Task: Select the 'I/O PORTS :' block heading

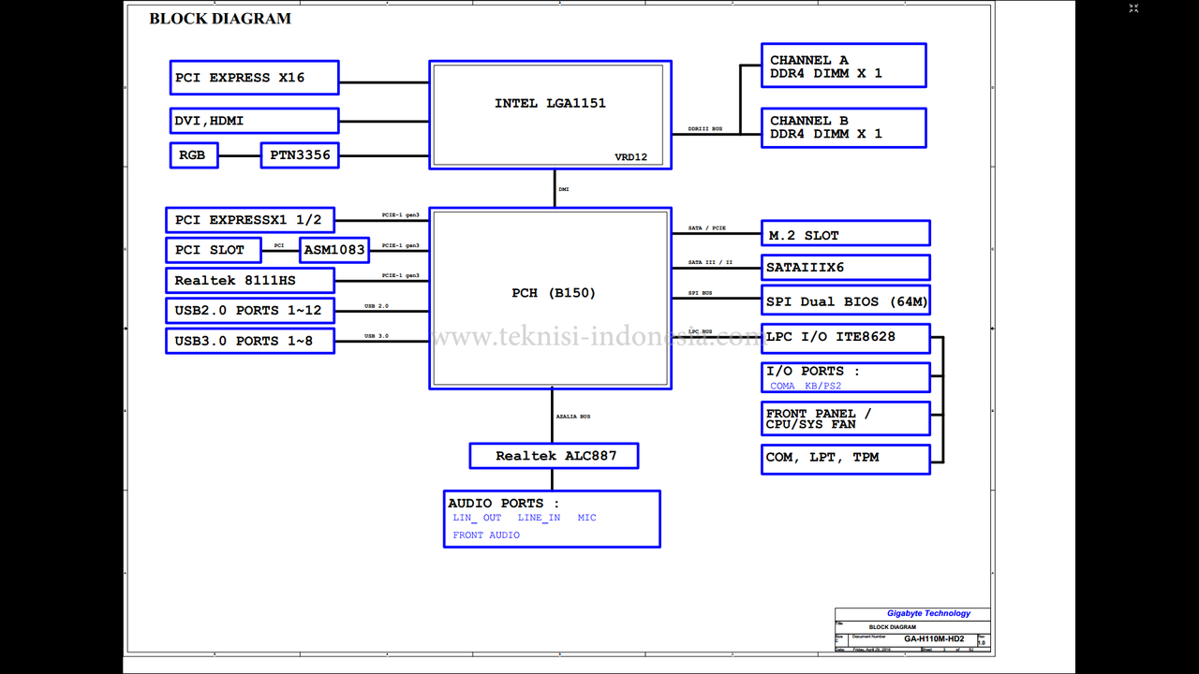Action: [812, 371]
